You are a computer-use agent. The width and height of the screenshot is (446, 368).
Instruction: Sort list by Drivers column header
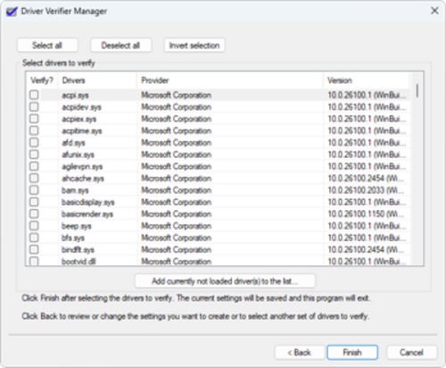[x=97, y=80]
